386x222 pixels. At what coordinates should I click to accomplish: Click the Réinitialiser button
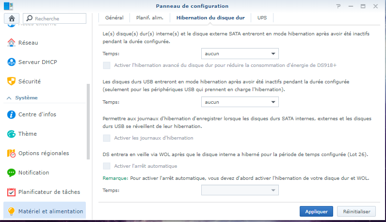point(356,211)
